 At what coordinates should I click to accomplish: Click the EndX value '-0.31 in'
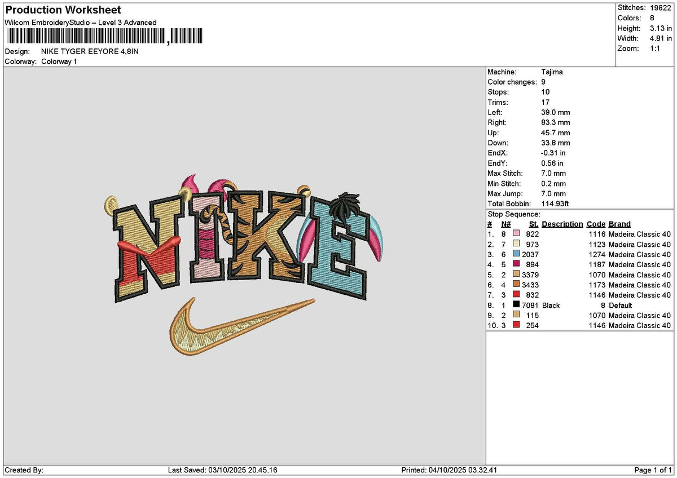click(x=553, y=153)
